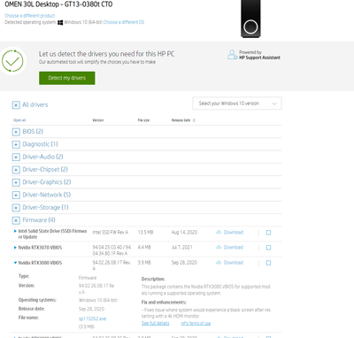354x338 pixels.
Task: Open Select your Windows 10 version dropdown
Action: click(x=237, y=104)
